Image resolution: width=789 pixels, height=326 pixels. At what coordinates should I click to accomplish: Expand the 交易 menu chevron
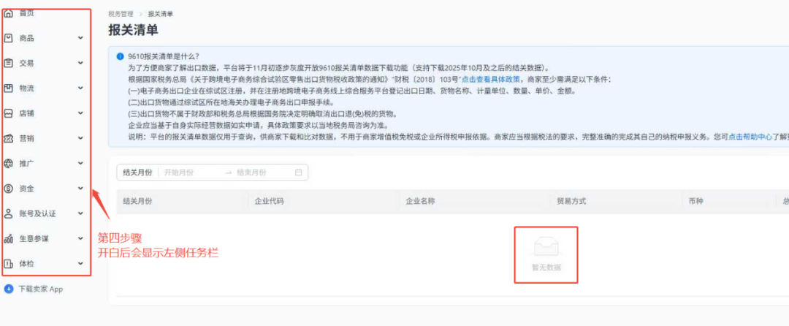(80, 63)
